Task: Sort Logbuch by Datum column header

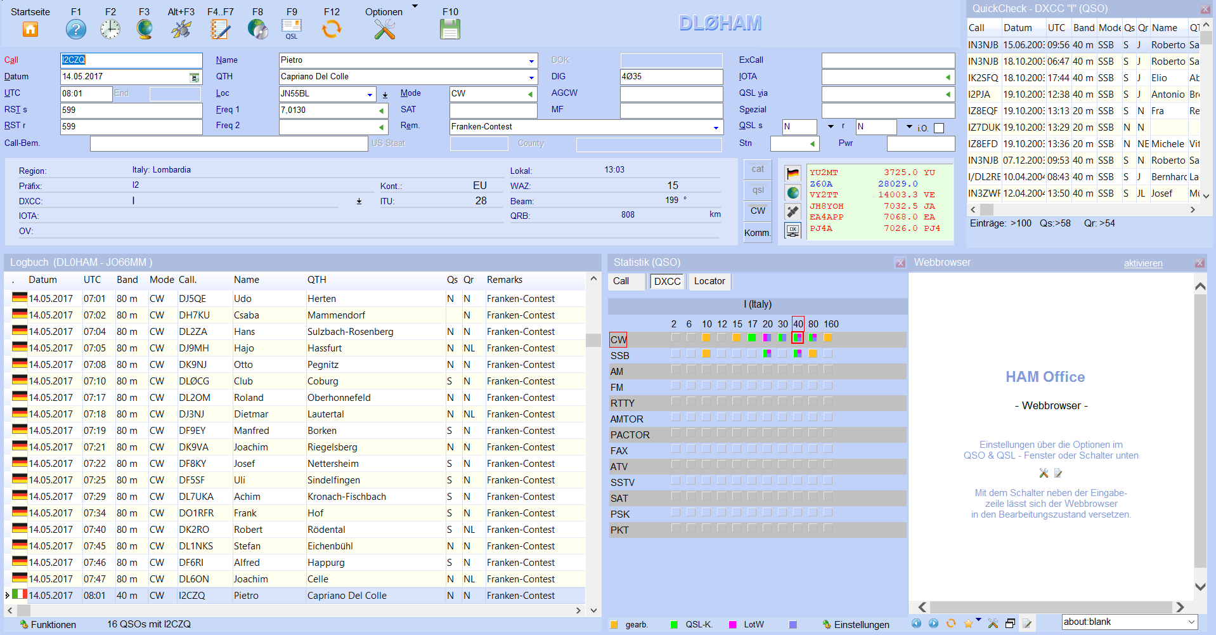Action: click(x=42, y=280)
